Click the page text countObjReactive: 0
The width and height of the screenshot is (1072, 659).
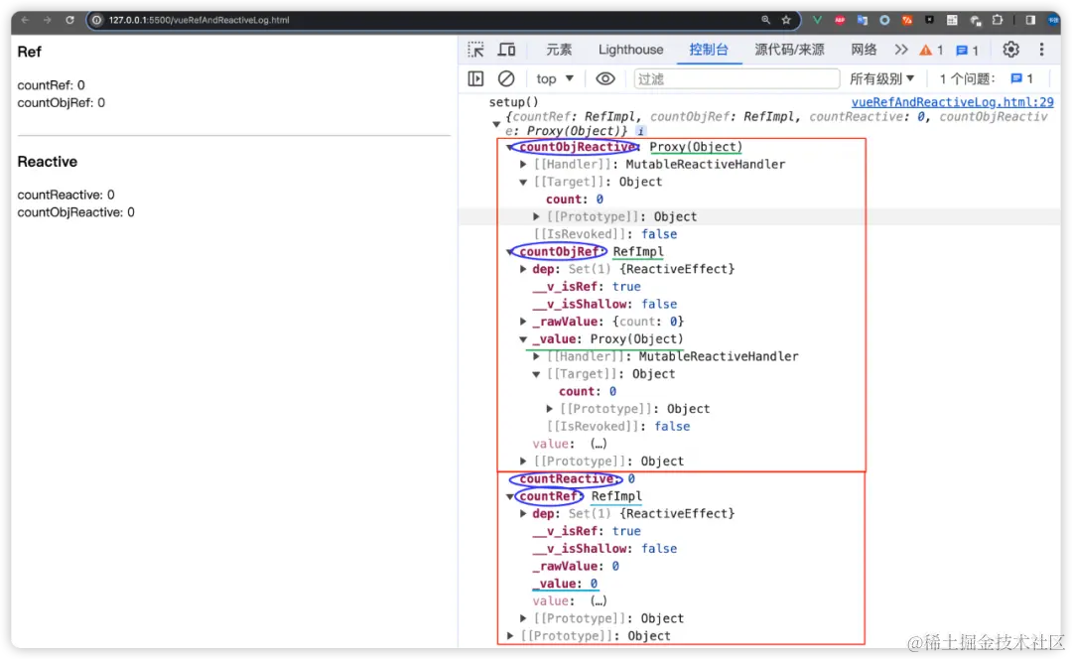pos(75,212)
